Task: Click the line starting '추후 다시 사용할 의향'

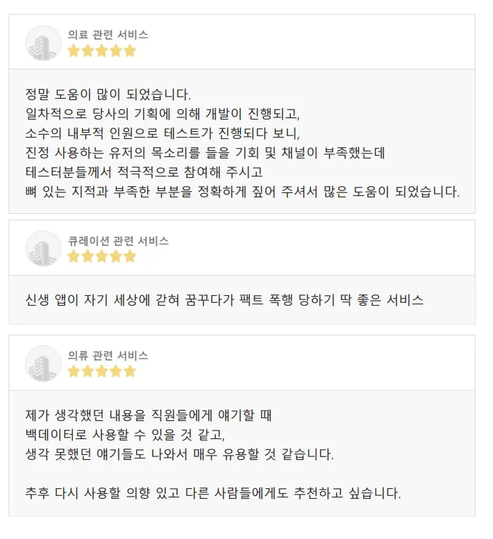Action: pos(212,494)
